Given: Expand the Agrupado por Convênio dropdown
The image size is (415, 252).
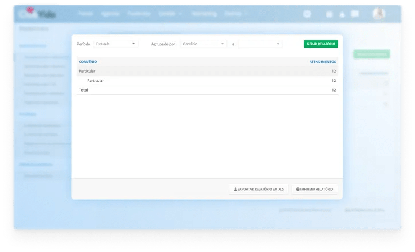Looking at the screenshot, I should (x=203, y=44).
